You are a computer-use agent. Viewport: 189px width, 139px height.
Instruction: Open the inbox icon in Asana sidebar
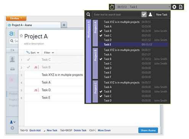pos(12,69)
